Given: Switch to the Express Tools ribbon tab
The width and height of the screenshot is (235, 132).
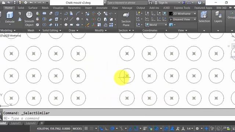Looking at the screenshot, I should 182,8.
